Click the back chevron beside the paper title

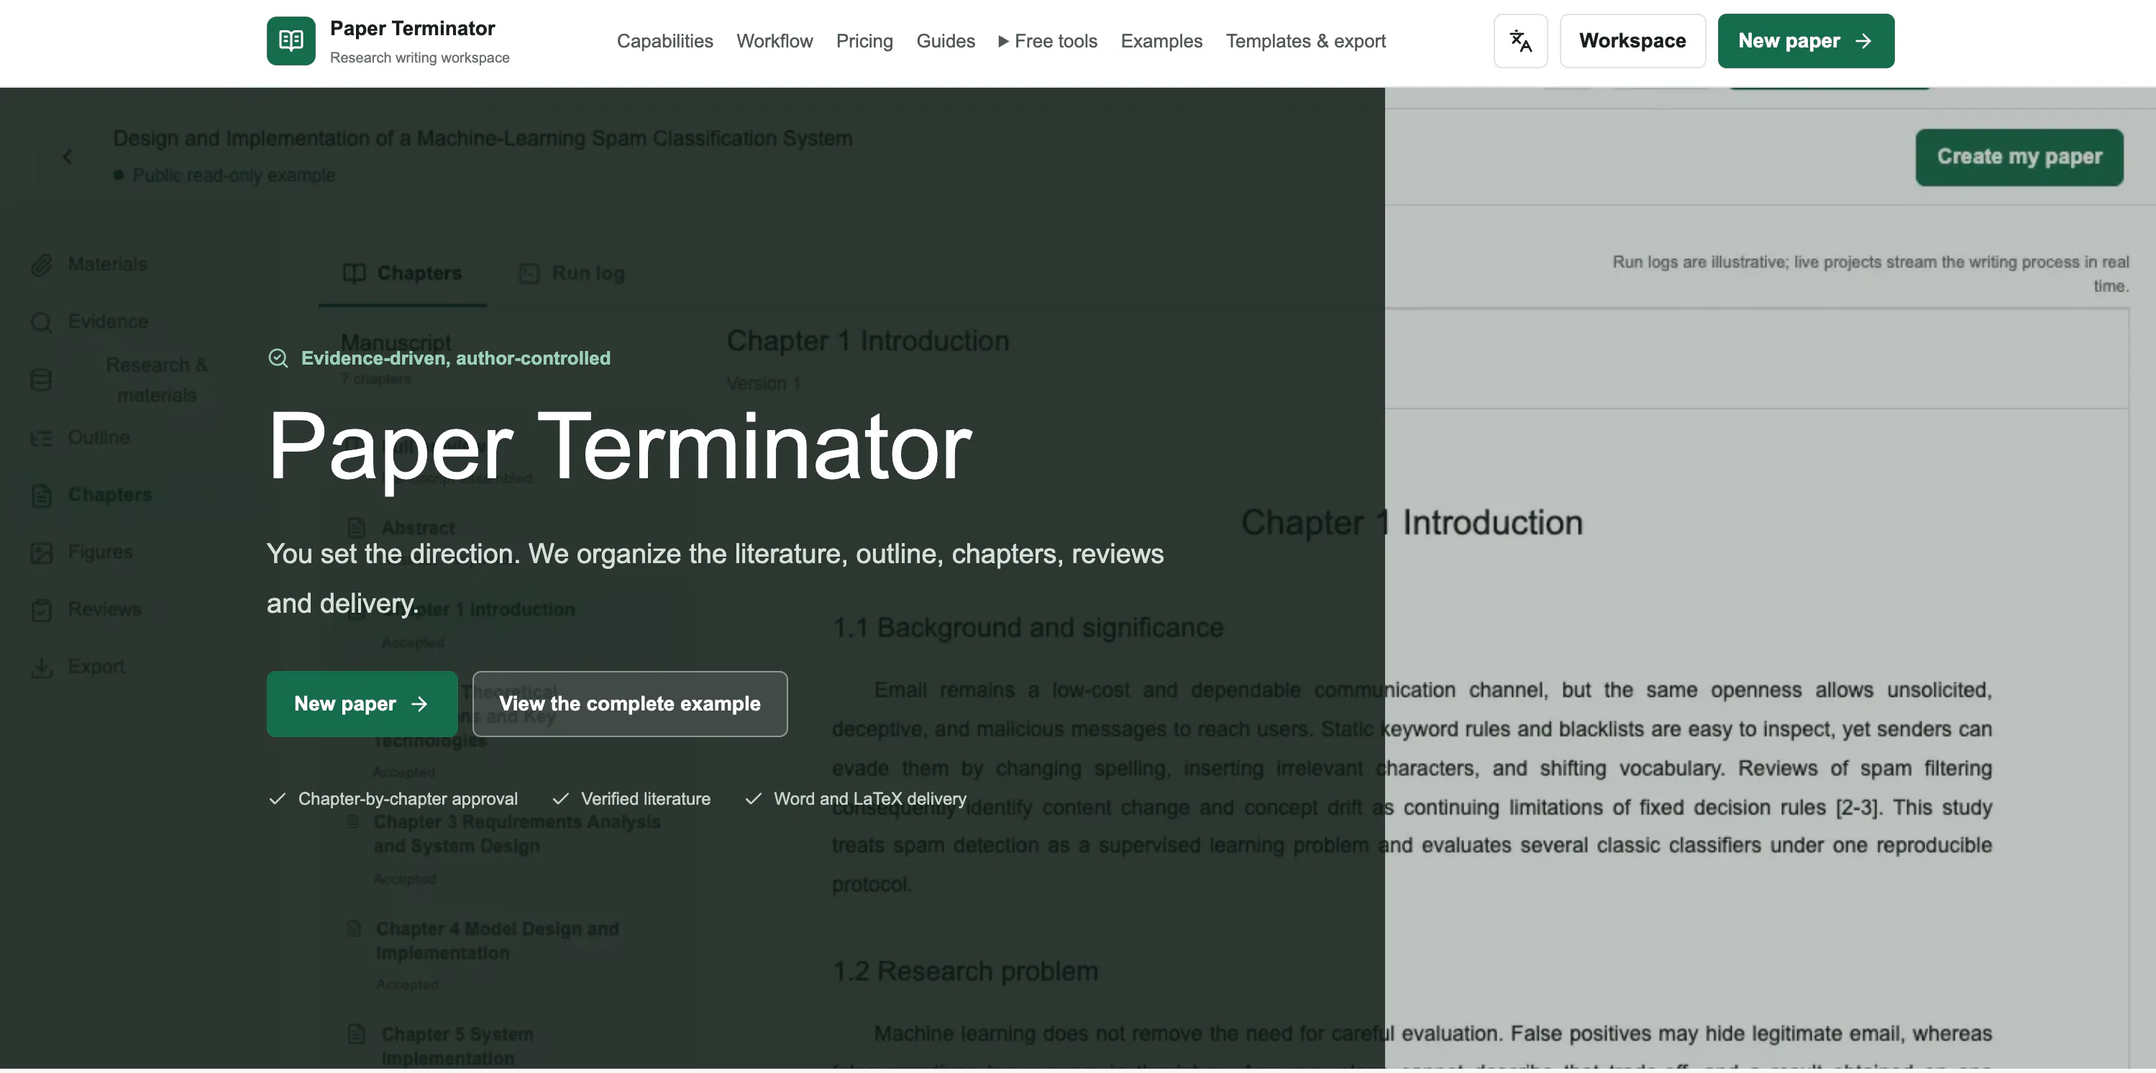pos(67,157)
